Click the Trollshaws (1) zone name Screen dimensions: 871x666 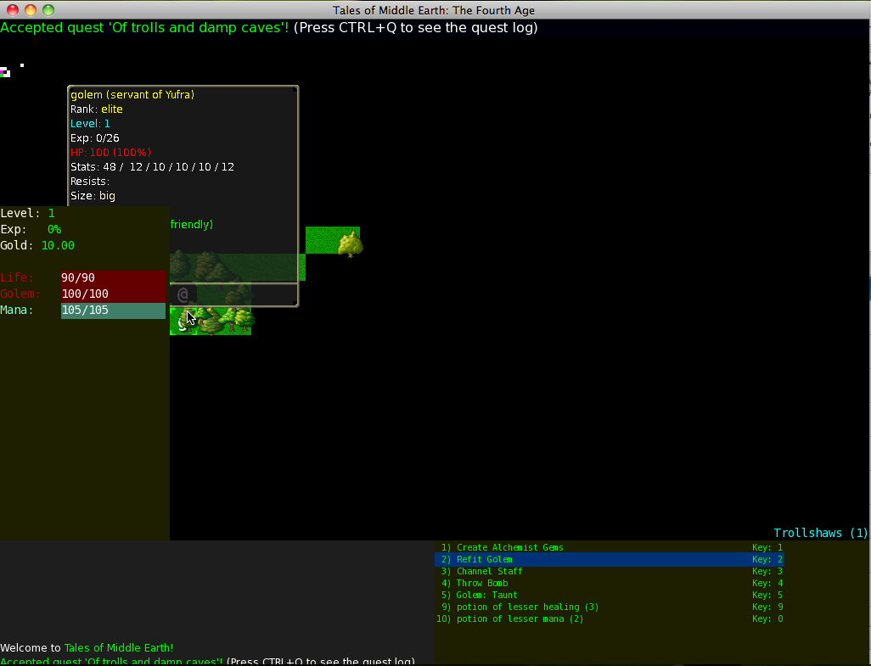tap(820, 533)
